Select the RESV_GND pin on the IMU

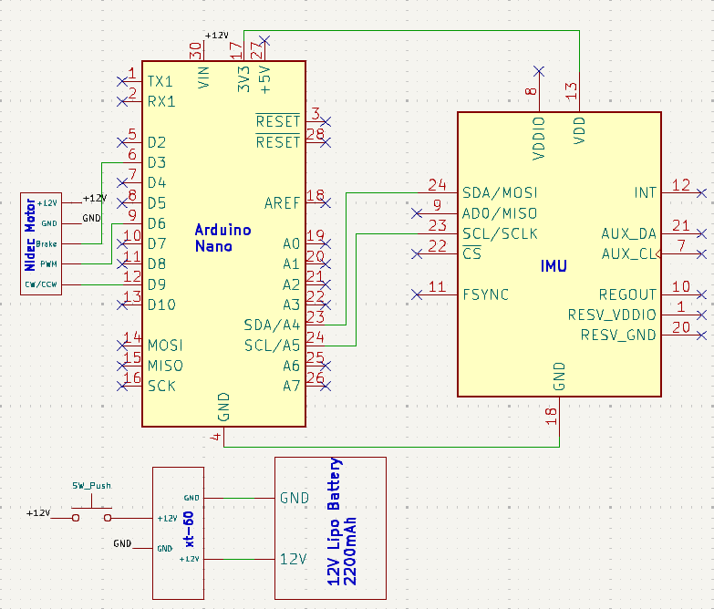618,335
